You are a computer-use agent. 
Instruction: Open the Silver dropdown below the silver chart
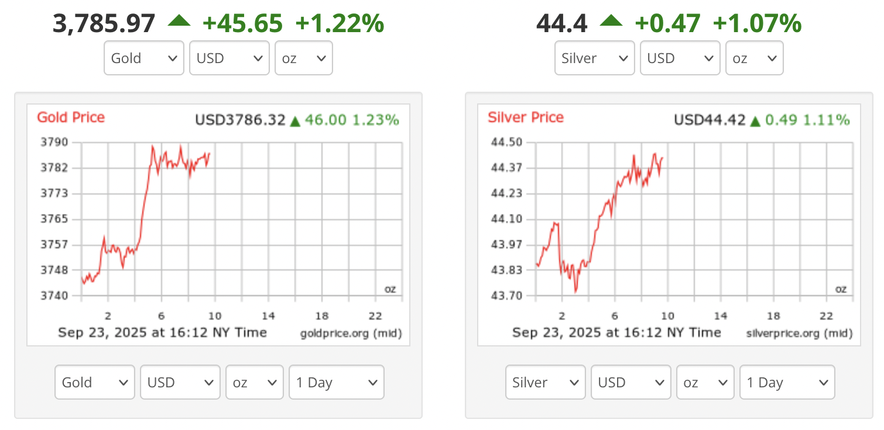point(546,382)
